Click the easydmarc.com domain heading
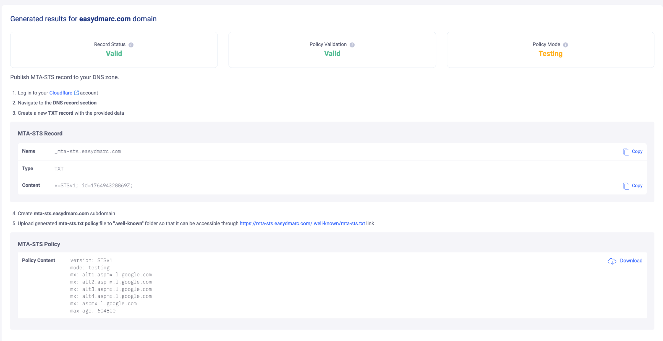 click(x=105, y=19)
